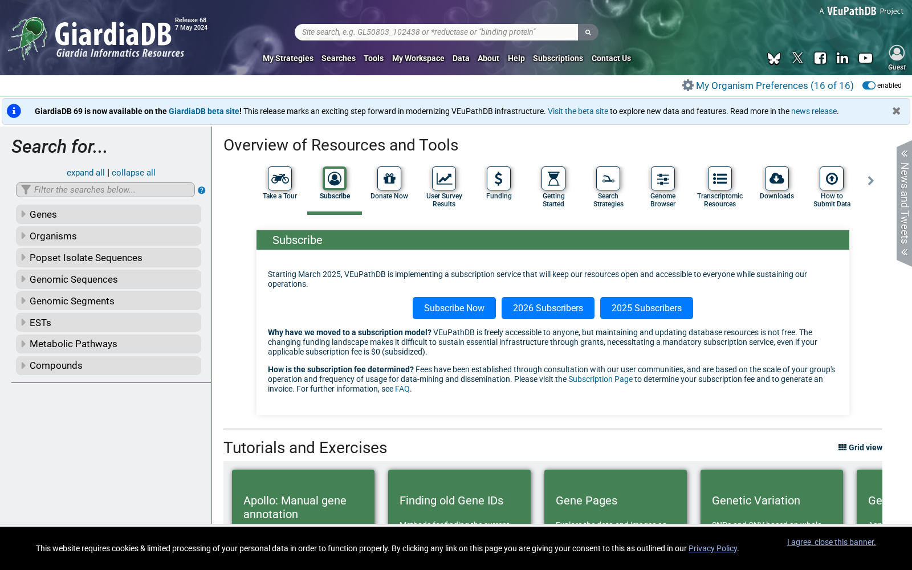Select the Transcriptomic Resources list icon

(720, 178)
